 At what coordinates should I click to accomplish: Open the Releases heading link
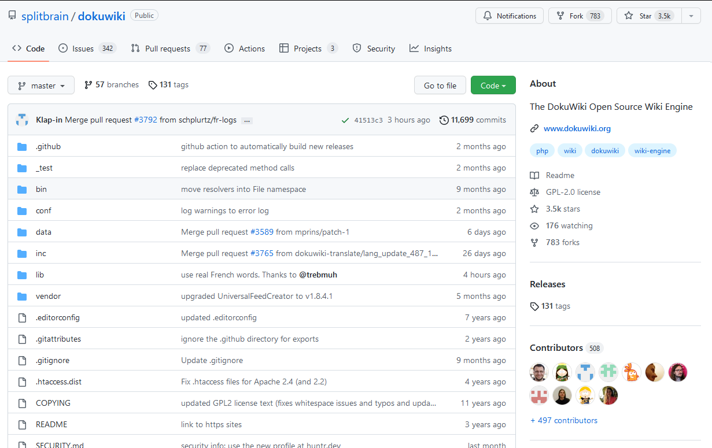pos(548,284)
